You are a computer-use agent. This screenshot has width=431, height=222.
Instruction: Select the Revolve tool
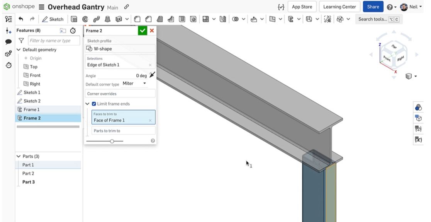pyautogui.click(x=85, y=19)
